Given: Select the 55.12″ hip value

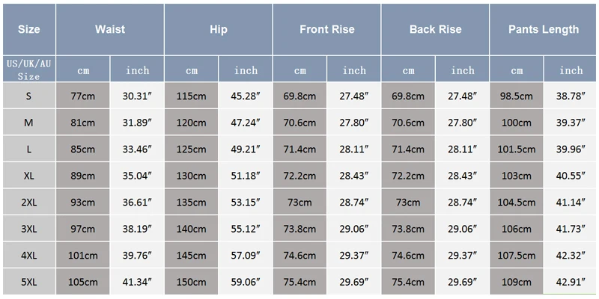Looking at the screenshot, I should tap(246, 229).
